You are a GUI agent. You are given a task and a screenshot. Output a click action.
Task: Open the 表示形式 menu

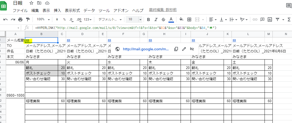(x=72, y=11)
